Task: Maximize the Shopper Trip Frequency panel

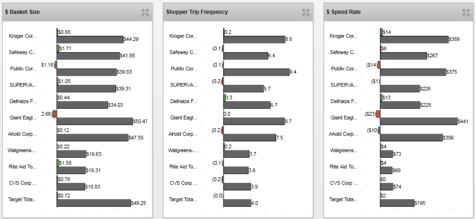Action: 306,12
